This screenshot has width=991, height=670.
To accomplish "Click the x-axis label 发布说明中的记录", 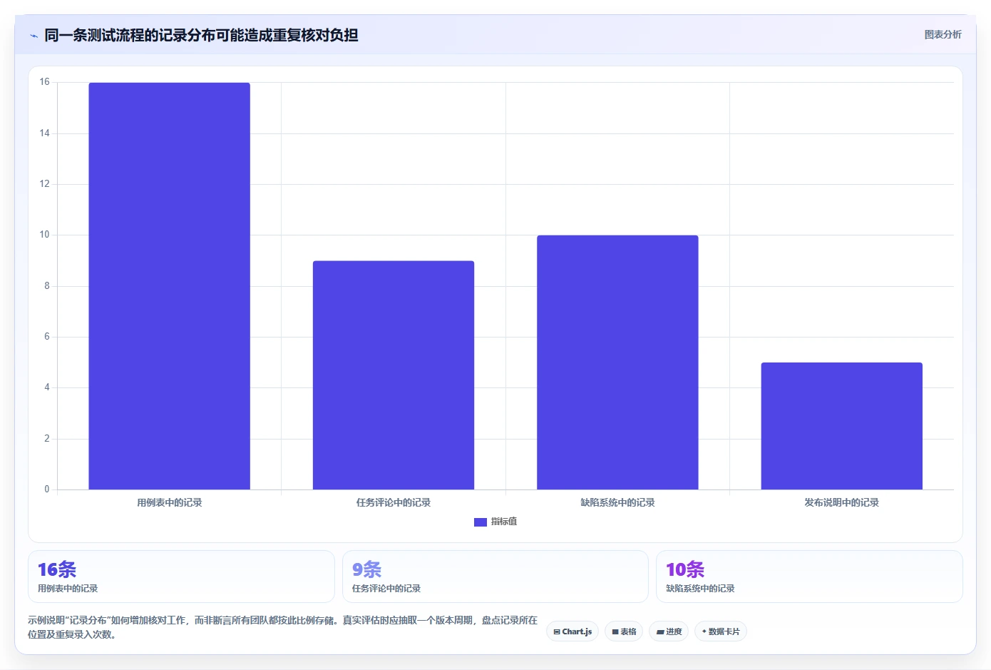I will pyautogui.click(x=841, y=503).
